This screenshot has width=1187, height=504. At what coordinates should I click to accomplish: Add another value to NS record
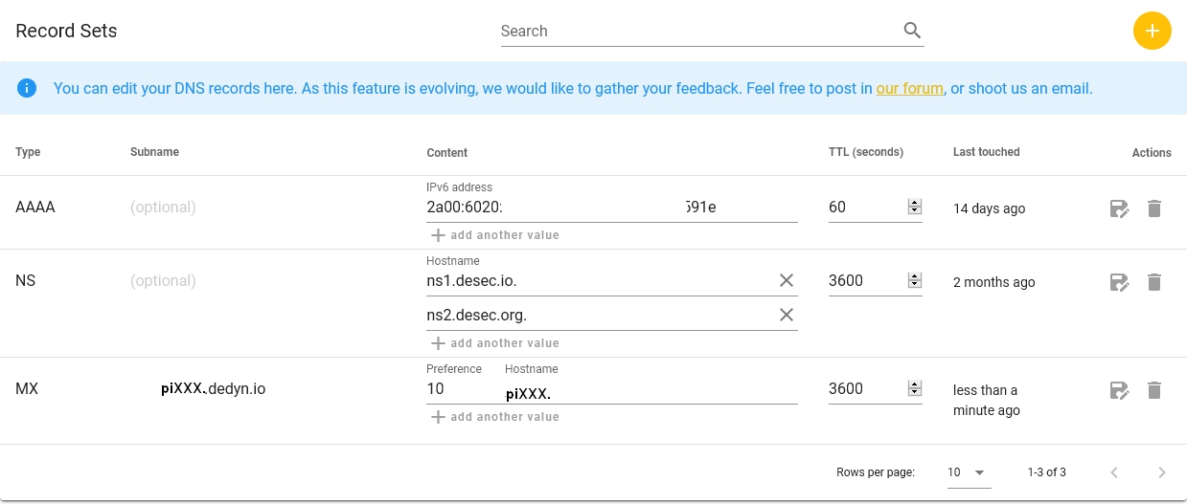coord(495,343)
